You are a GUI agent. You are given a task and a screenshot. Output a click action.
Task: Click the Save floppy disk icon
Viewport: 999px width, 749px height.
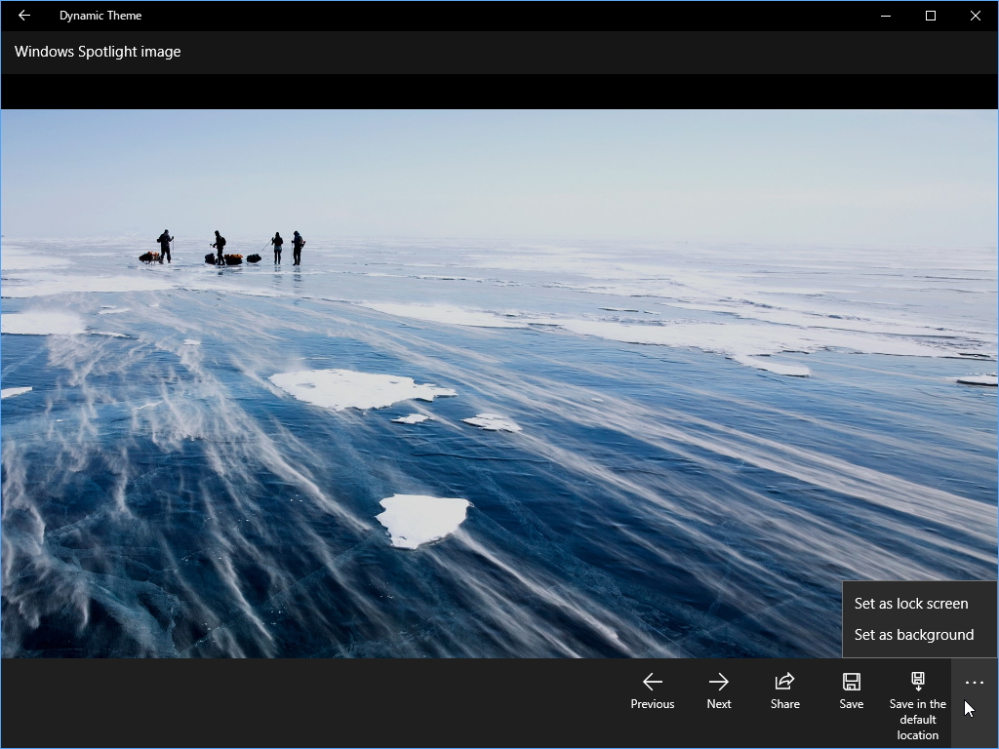pyautogui.click(x=851, y=681)
